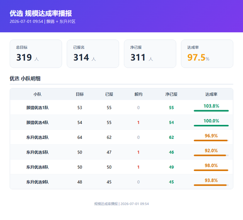The height and width of the screenshot is (220, 243).
Task: Click target value 64 in 东升优选2队 row
Action: coord(80,137)
